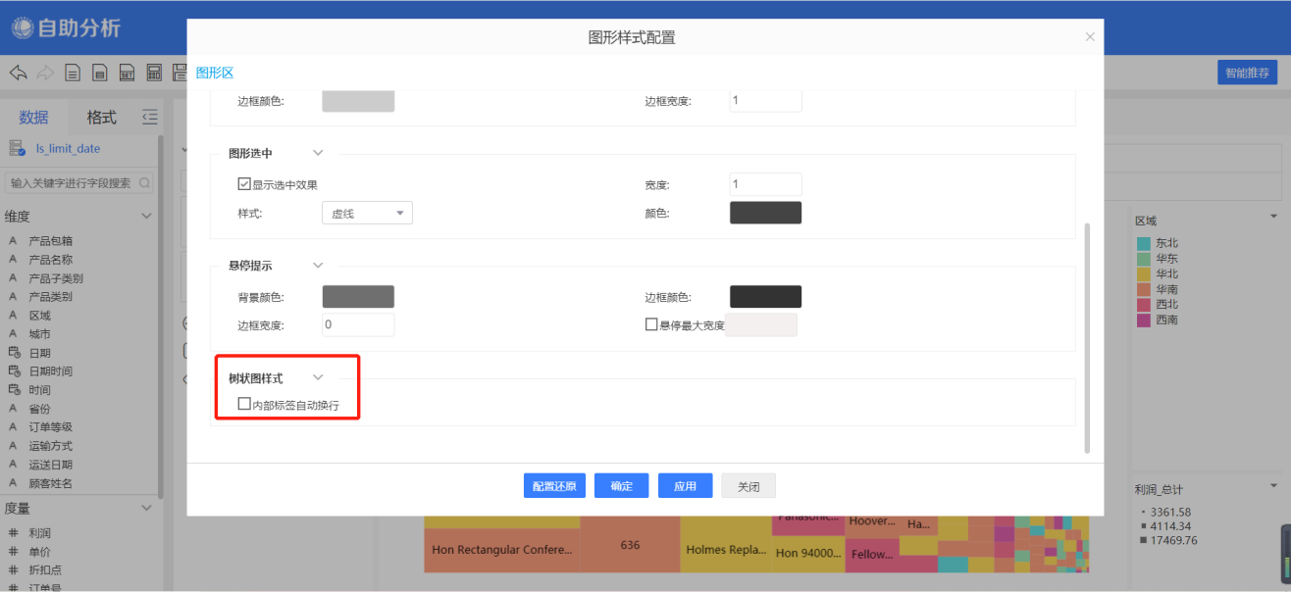Click the second document icon in toolbar
This screenshot has height=592, width=1291.
pos(100,73)
